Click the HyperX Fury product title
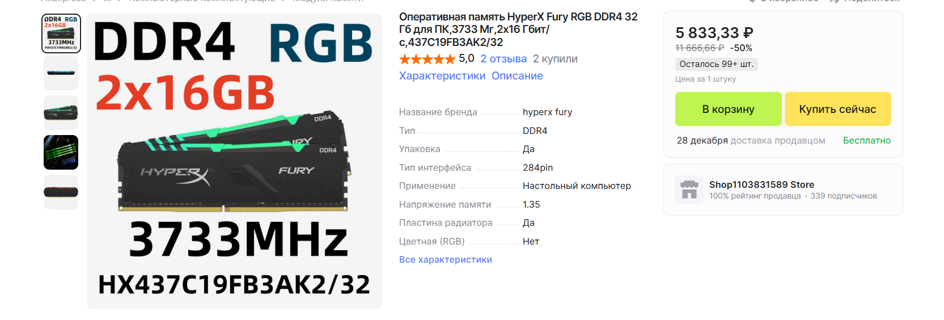Viewport: 944px width, 320px height. 518,30
